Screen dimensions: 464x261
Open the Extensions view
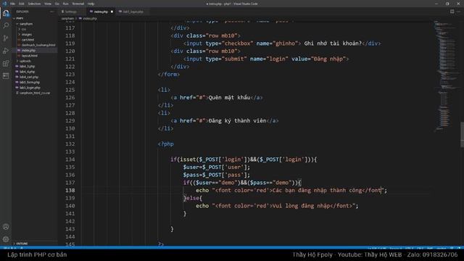point(6,63)
